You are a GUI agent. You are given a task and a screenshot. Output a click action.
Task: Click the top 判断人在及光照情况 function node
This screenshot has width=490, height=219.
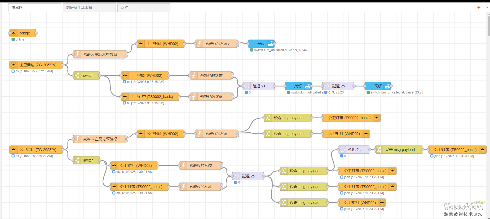(x=100, y=54)
